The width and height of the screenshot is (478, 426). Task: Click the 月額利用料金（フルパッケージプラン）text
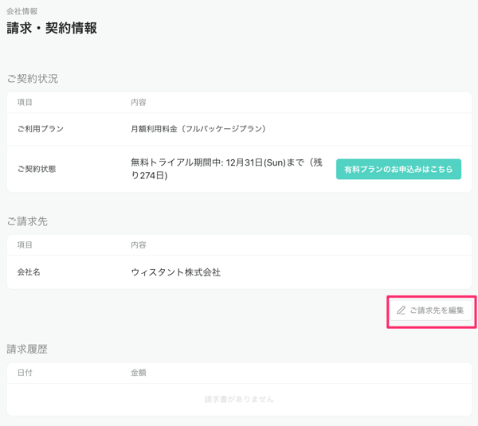pos(199,129)
